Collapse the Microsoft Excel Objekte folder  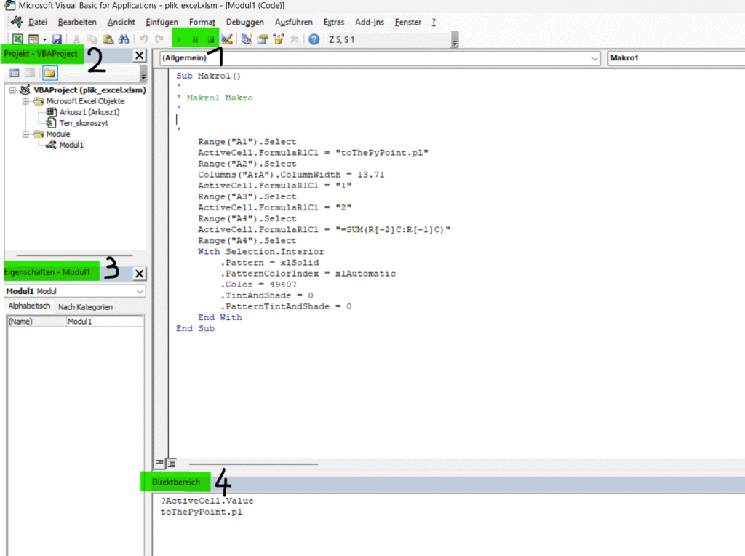(25, 101)
